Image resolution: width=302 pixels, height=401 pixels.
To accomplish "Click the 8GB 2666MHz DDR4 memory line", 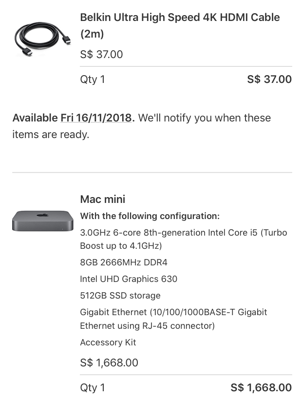I will tap(124, 262).
